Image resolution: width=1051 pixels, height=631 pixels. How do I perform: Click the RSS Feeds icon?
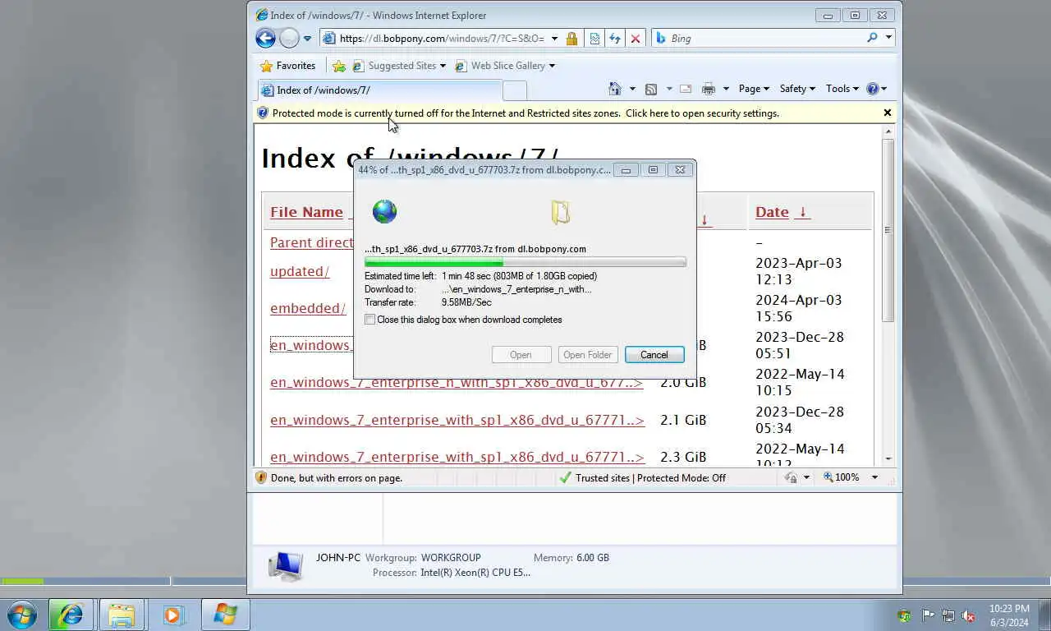651,89
